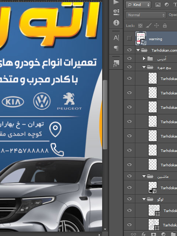Collapse the لوگو group
This screenshot has height=236, width=177.
144,199
